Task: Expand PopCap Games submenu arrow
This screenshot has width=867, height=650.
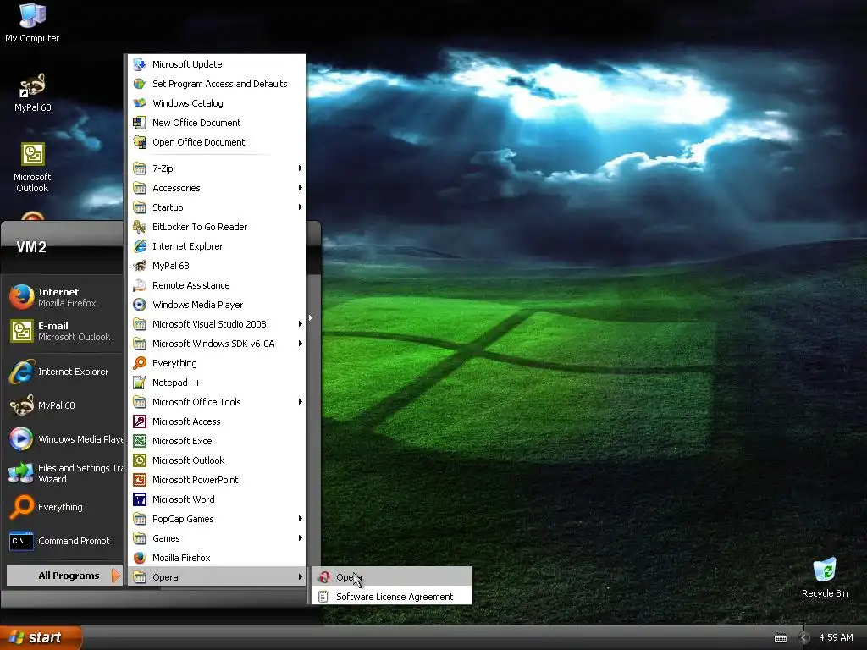Action: (301, 519)
